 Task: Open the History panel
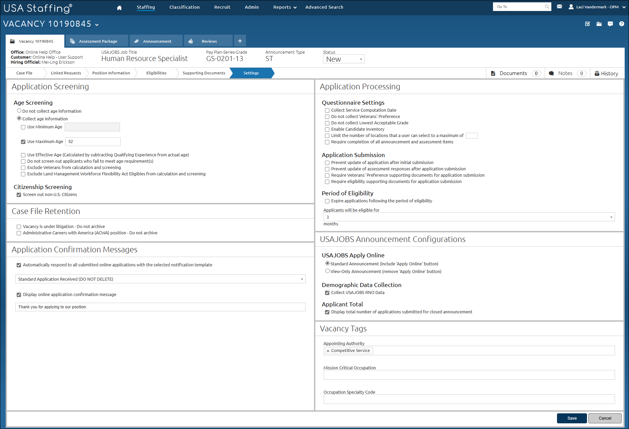(x=606, y=73)
